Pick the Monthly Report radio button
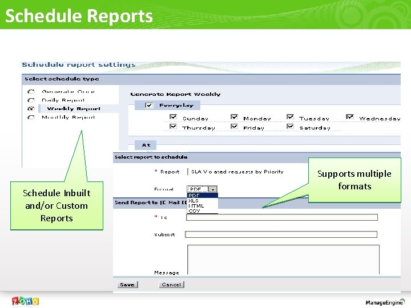Viewport: 411px width, 308px height. click(x=31, y=117)
